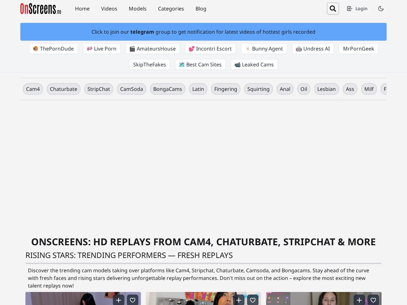
Task: Click the plus icon on the first thumbnail
Action: click(x=118, y=300)
